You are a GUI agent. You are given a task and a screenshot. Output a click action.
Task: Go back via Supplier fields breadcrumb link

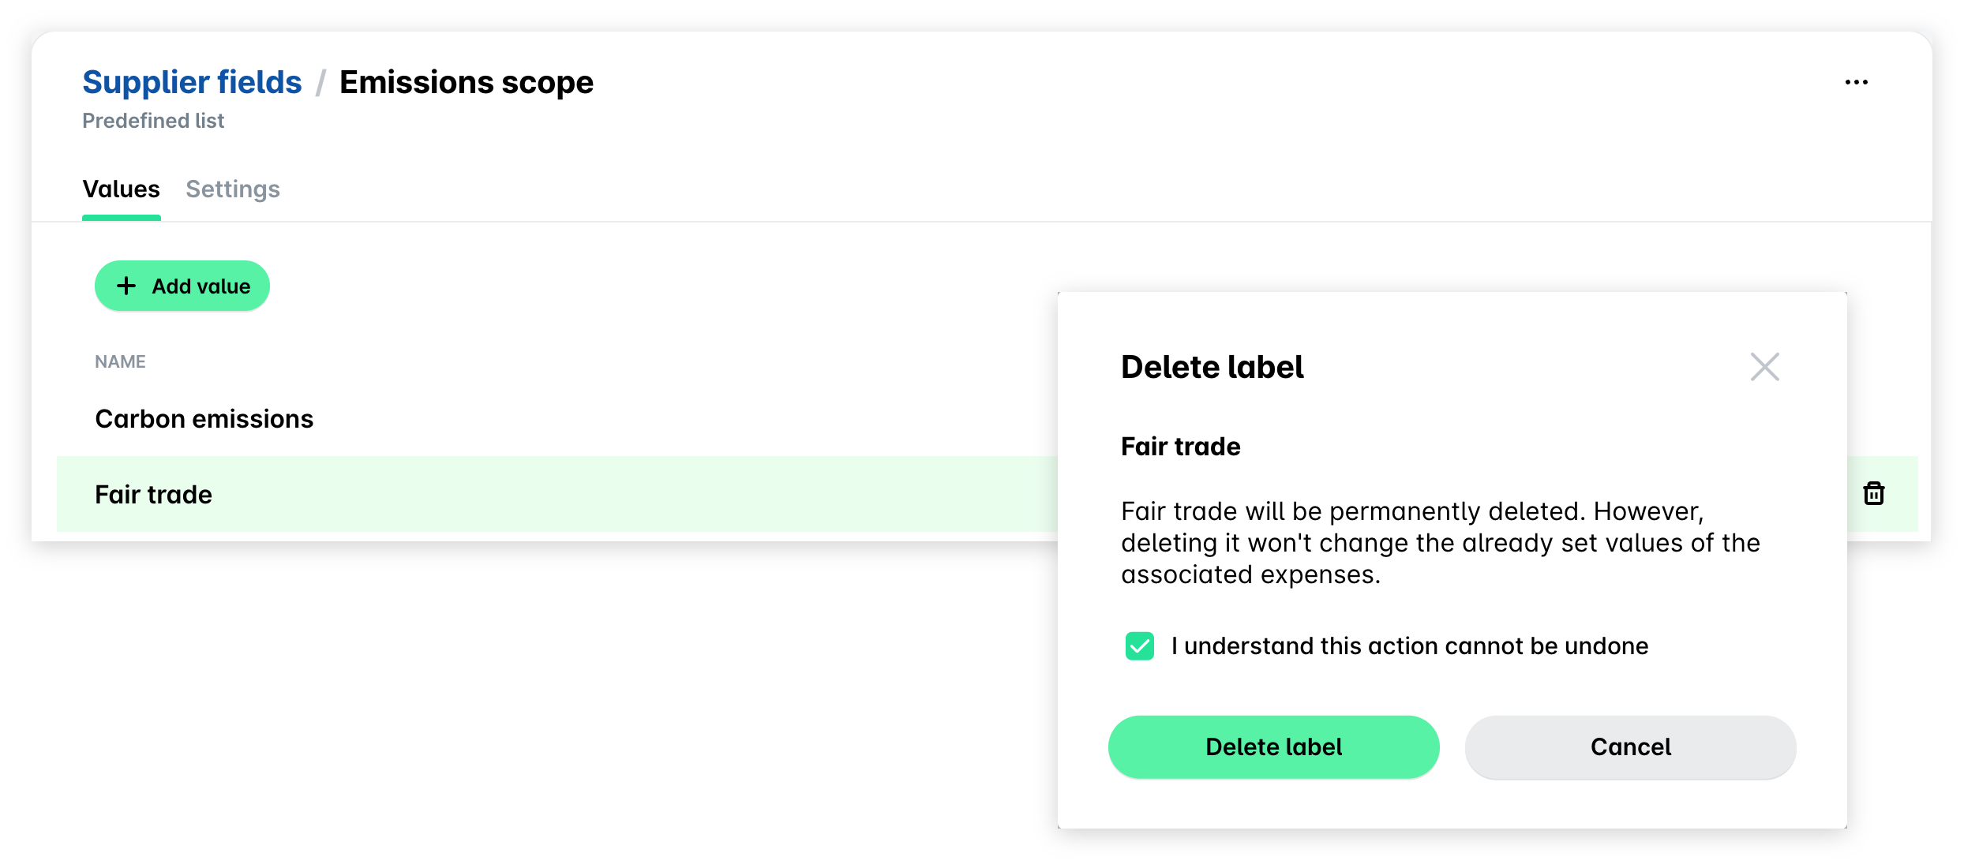[192, 82]
